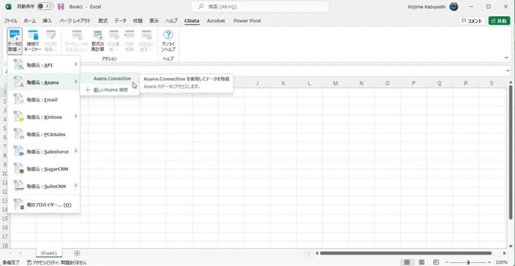
Task: Select column header S
Action: 491,83
